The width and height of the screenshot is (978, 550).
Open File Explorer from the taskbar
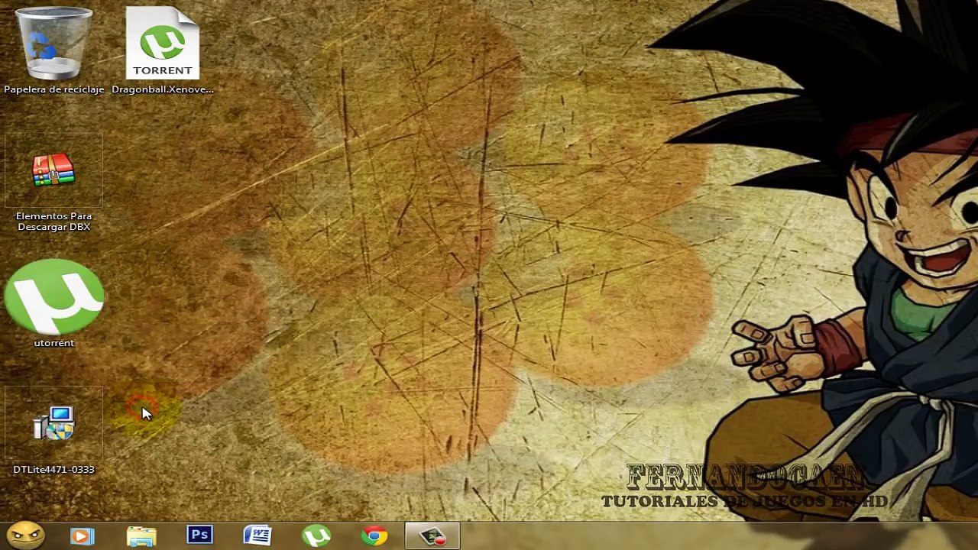tap(141, 536)
